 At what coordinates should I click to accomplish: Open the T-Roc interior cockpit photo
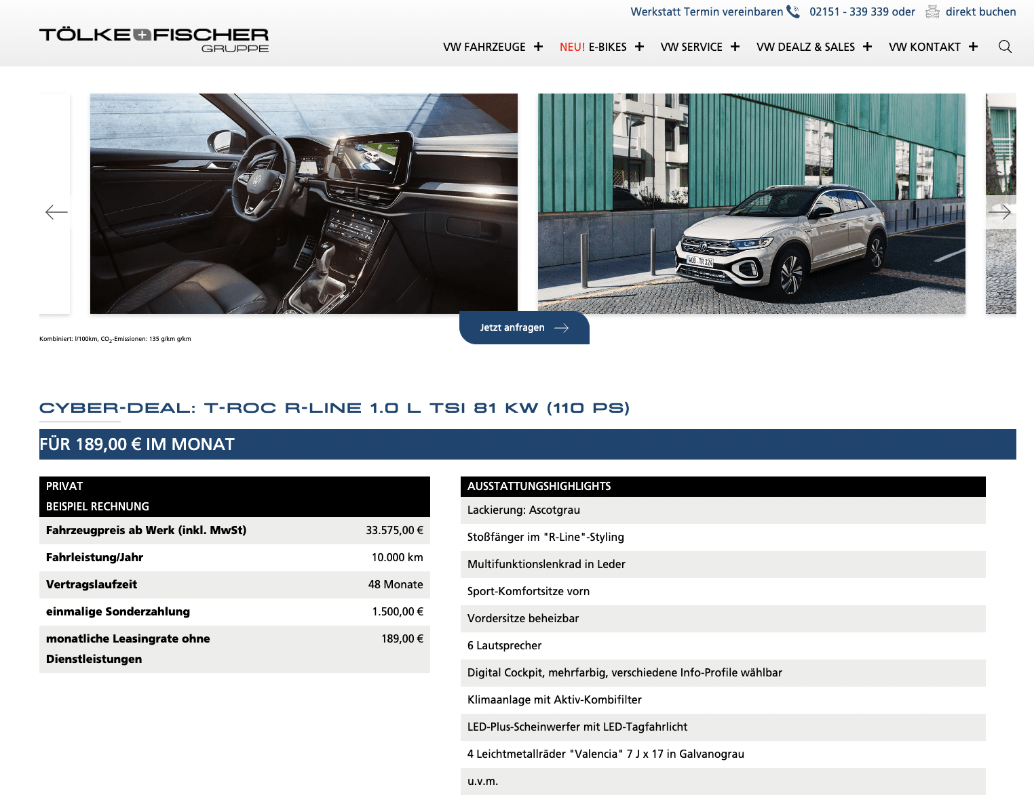click(304, 203)
